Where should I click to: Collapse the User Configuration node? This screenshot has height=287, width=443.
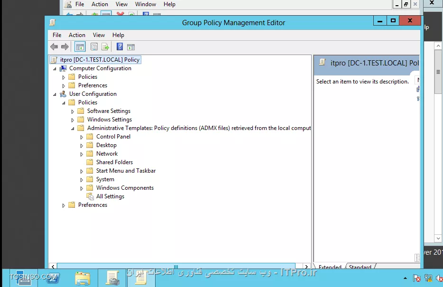click(55, 94)
